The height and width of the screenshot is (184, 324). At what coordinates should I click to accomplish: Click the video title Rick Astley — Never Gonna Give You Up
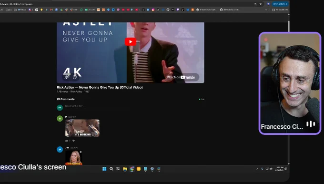pyautogui.click(x=100, y=87)
